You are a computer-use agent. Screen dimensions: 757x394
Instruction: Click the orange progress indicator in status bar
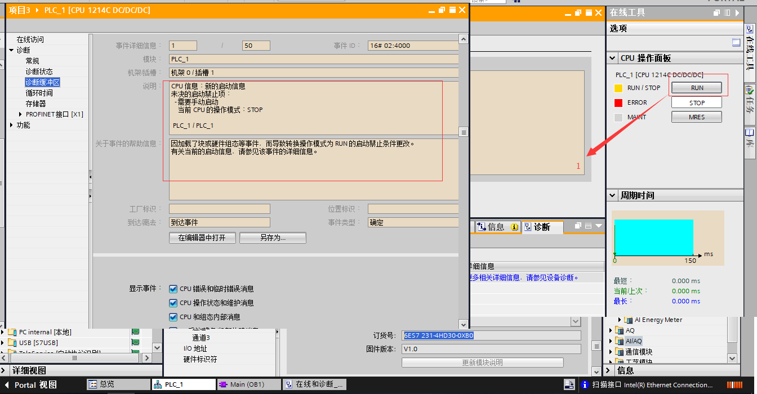734,385
